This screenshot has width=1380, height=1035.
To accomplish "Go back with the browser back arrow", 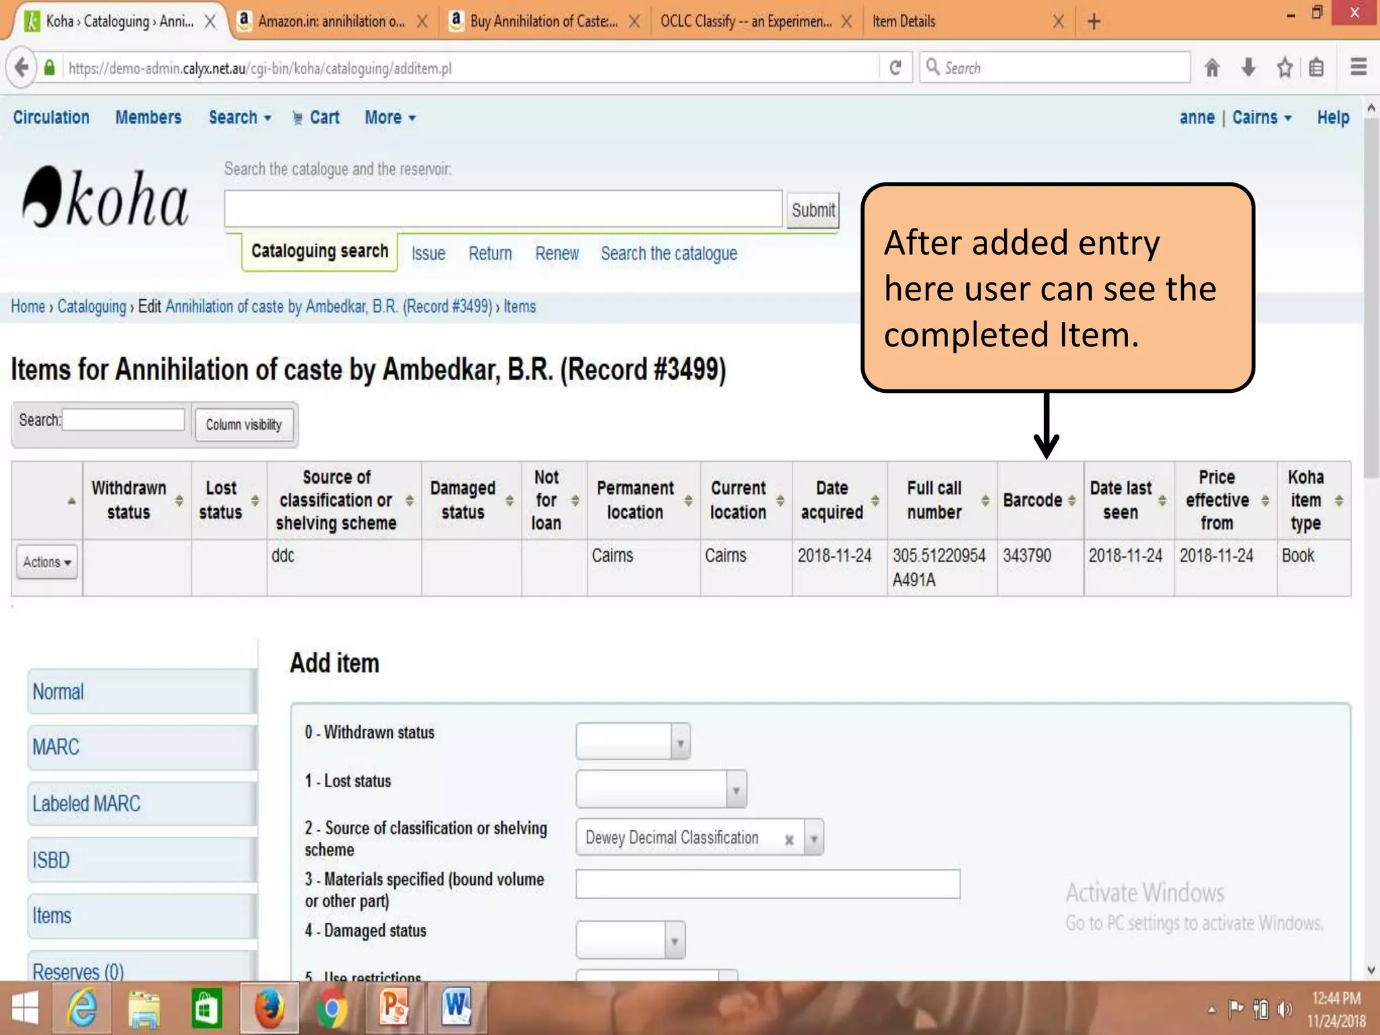I will pos(21,67).
